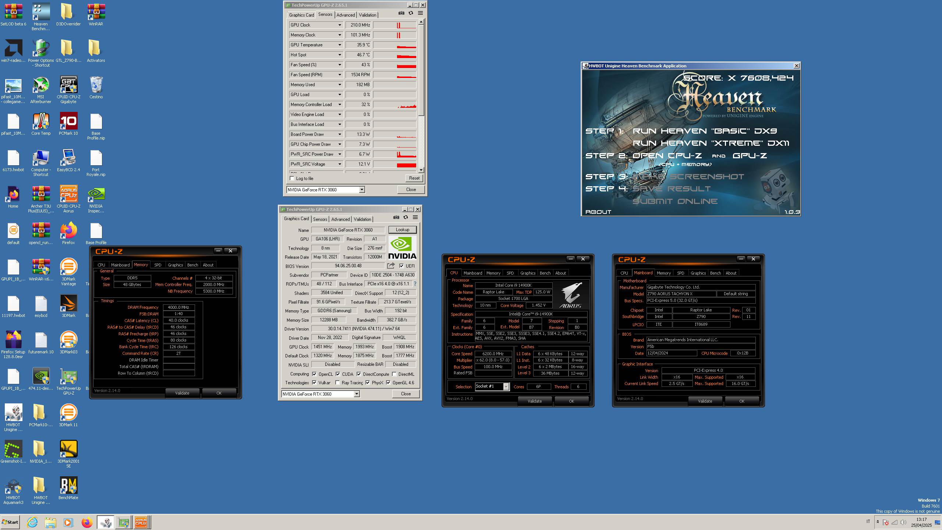The width and height of the screenshot is (942, 530).
Task: Click volume speaker icon in system tray
Action: tap(903, 522)
